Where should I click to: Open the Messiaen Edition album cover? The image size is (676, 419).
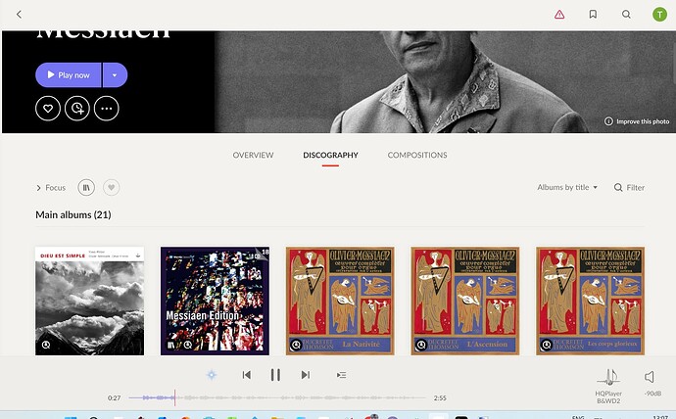215,301
